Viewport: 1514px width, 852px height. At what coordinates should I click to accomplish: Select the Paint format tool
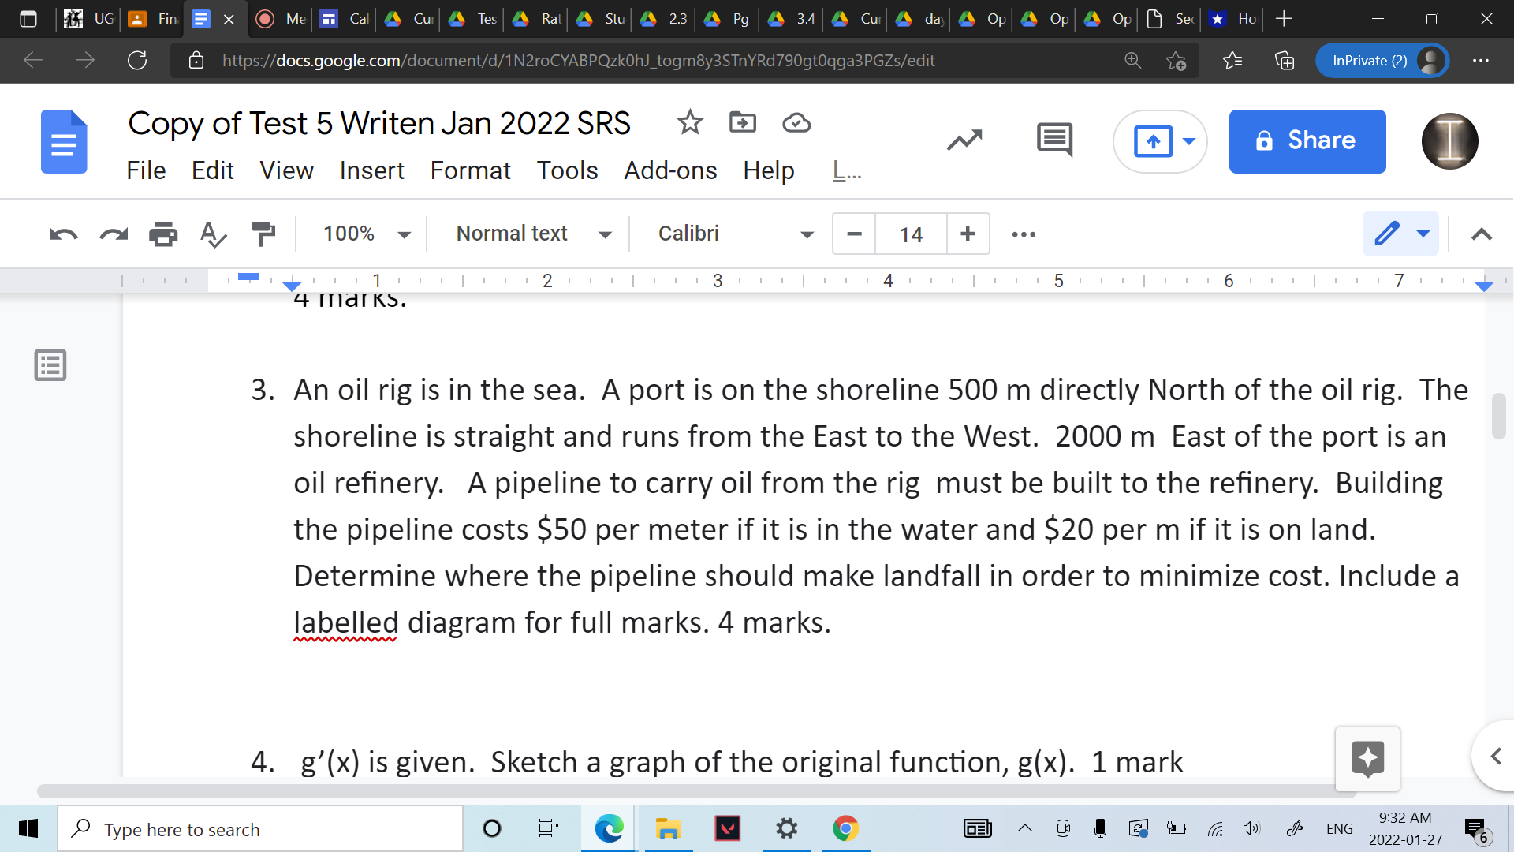[263, 234]
